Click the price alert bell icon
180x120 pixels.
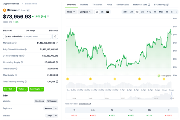(55, 36)
